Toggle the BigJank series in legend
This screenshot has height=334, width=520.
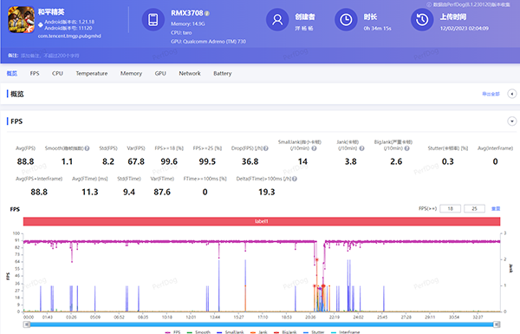(285, 332)
